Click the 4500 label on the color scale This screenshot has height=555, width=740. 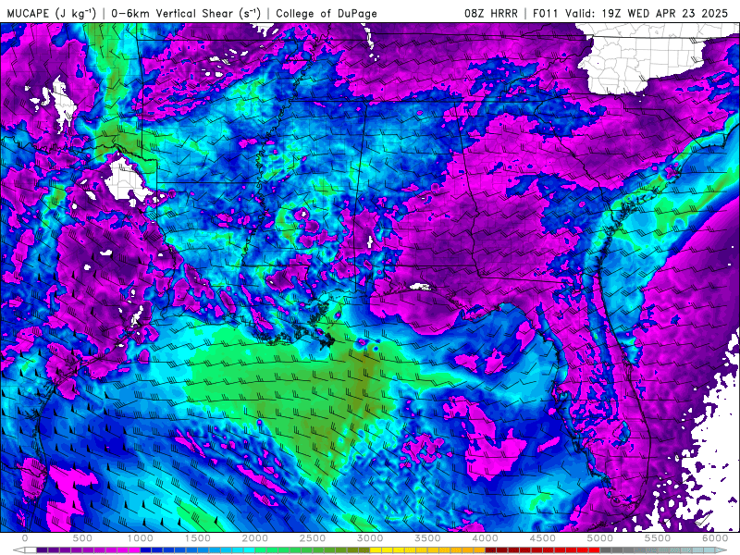tap(543, 538)
